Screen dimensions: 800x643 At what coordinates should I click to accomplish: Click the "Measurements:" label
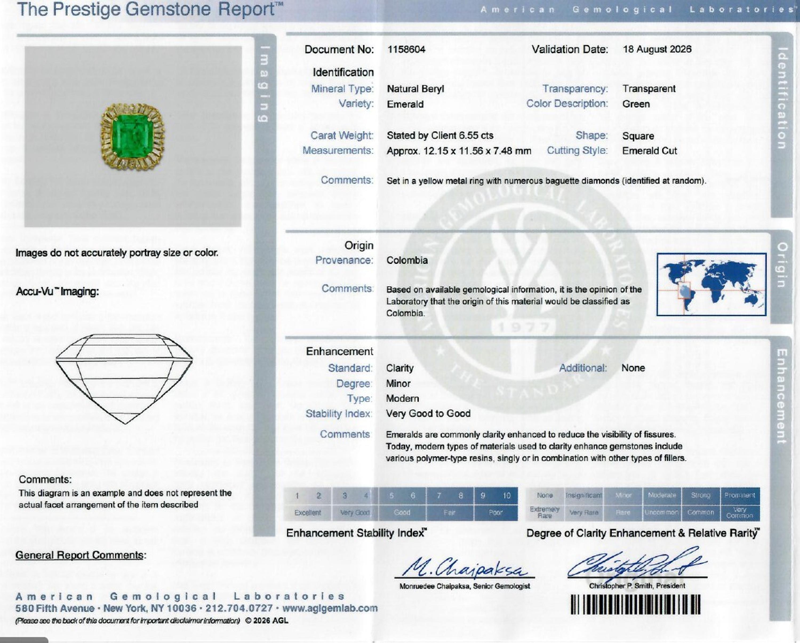(338, 151)
